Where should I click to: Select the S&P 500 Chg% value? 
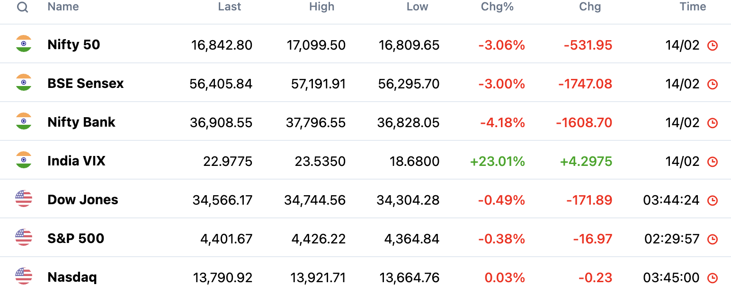(501, 239)
